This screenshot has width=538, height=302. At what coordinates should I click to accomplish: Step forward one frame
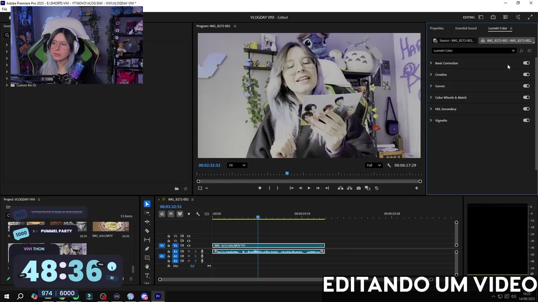318,188
